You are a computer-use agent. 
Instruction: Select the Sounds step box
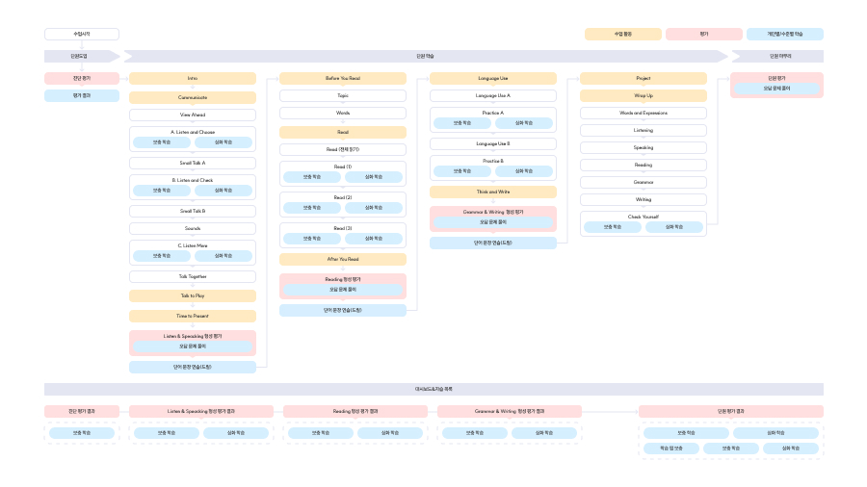193,228
